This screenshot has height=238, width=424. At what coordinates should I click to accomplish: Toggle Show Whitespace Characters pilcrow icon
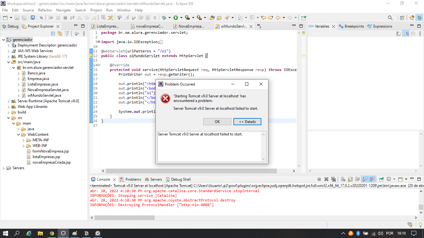pyautogui.click(x=155, y=18)
